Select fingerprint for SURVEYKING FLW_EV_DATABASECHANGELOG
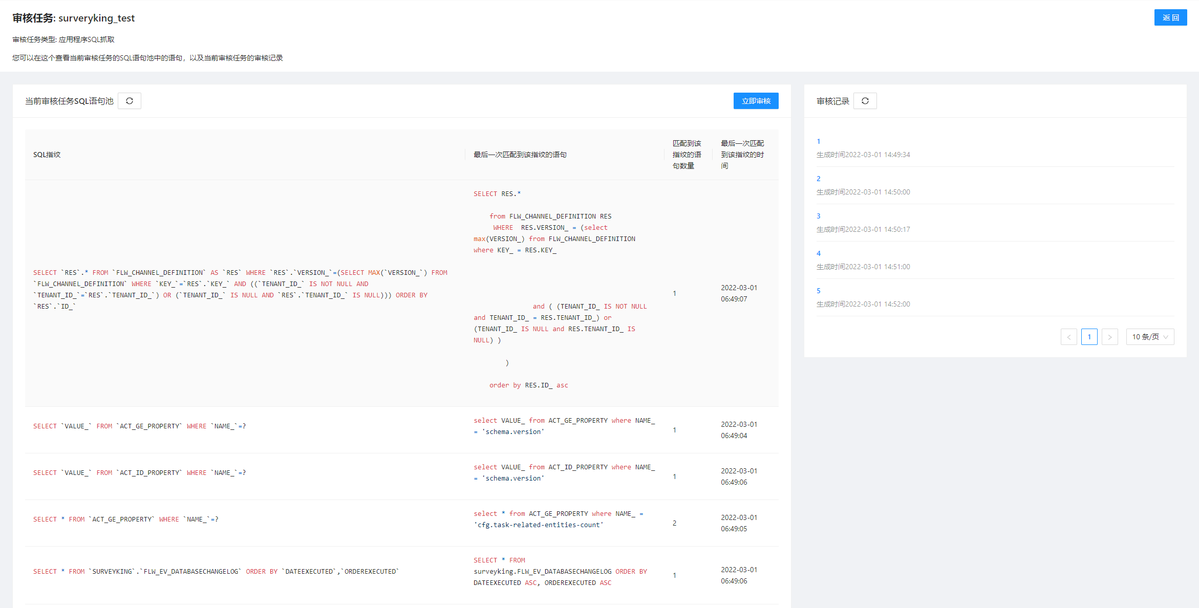 click(216, 571)
